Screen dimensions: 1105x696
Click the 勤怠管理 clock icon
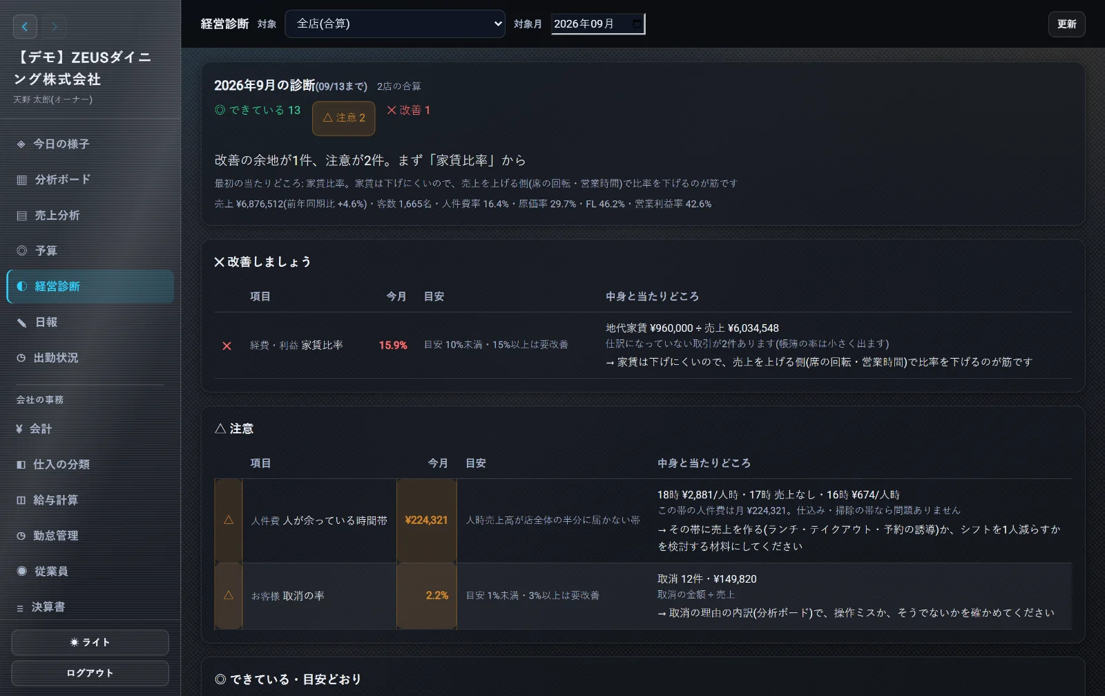21,536
